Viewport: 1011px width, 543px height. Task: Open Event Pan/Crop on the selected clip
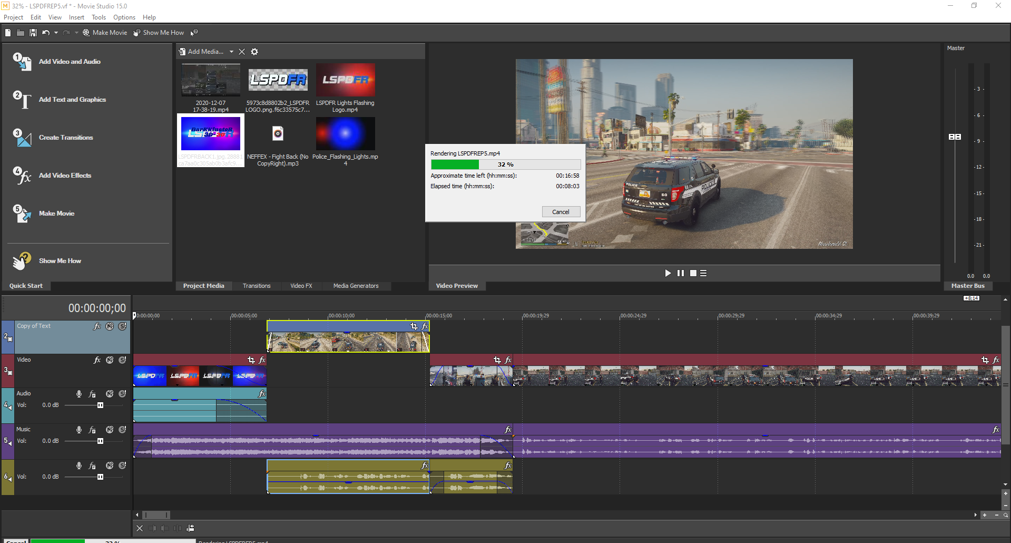pos(414,326)
